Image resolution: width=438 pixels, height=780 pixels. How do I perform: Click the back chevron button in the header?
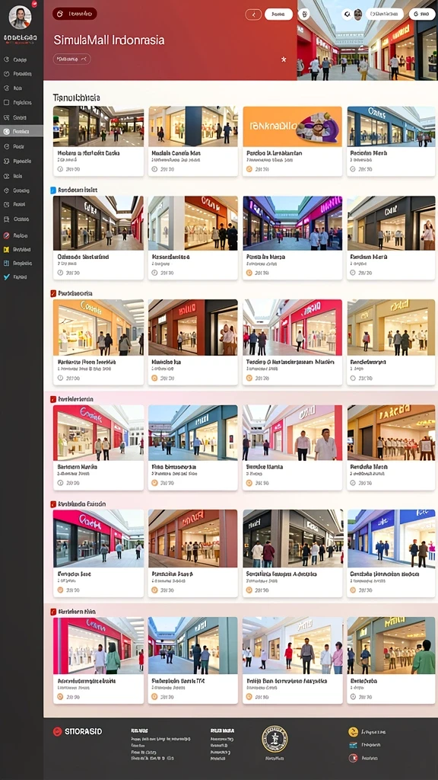click(x=253, y=14)
